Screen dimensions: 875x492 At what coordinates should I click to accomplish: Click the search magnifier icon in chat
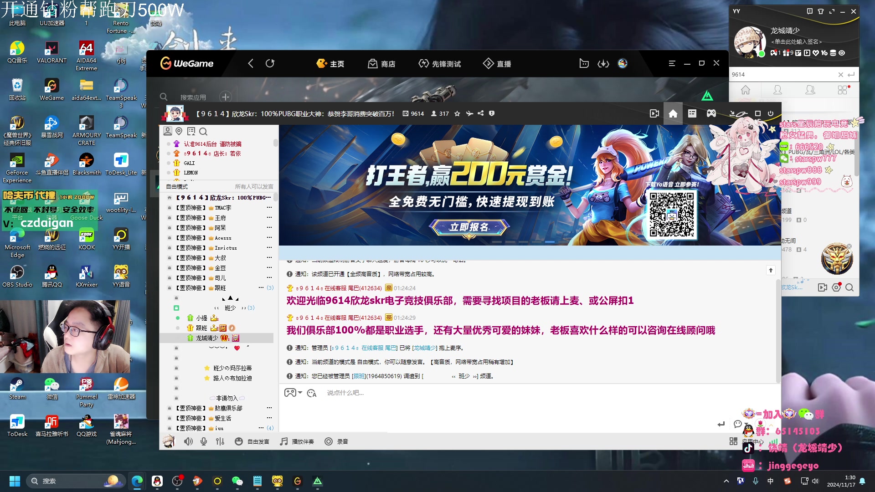(204, 131)
